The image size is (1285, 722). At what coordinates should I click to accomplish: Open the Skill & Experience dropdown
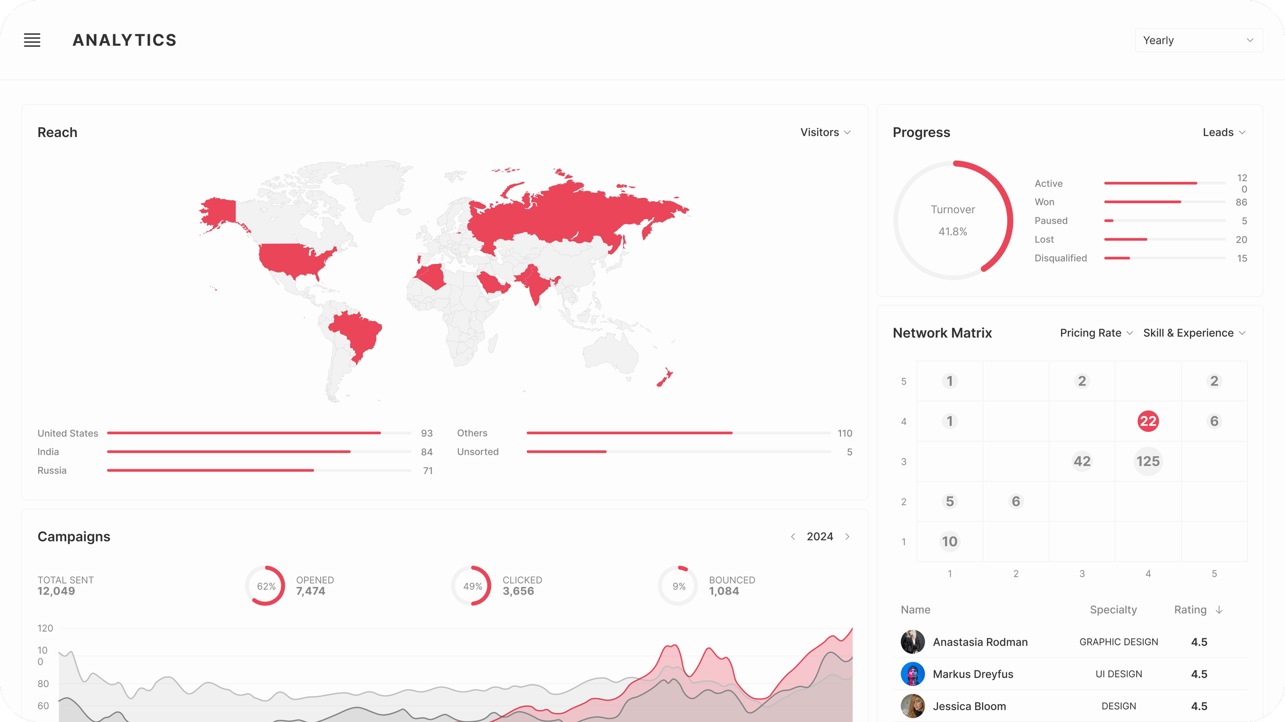point(1194,333)
